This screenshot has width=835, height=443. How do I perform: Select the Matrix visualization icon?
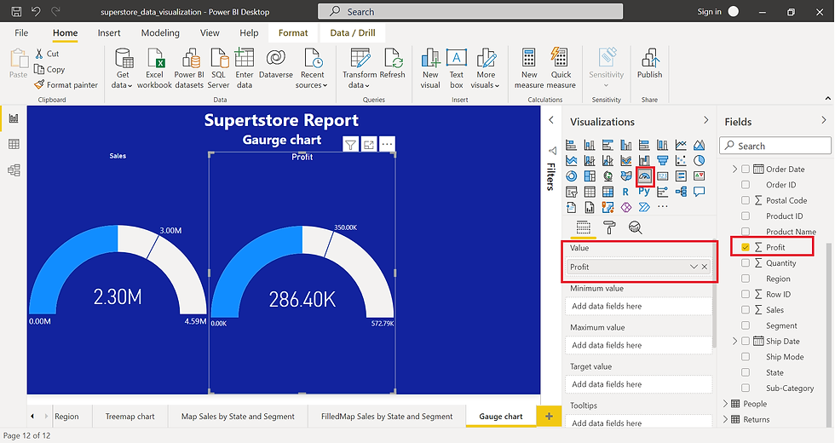(608, 192)
